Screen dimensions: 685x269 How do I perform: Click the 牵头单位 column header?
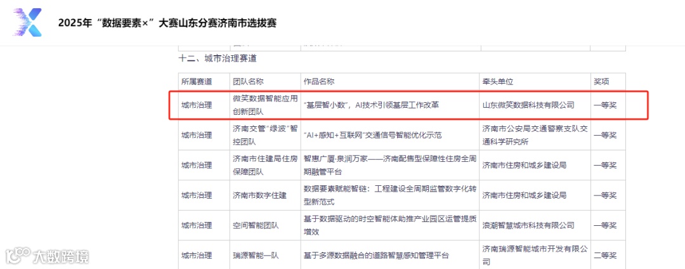pos(498,82)
